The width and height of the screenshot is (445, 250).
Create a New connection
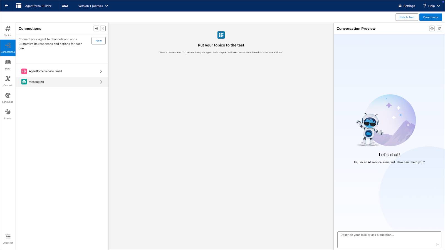(x=98, y=41)
